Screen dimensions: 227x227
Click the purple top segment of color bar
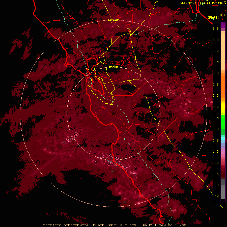pos(223,25)
